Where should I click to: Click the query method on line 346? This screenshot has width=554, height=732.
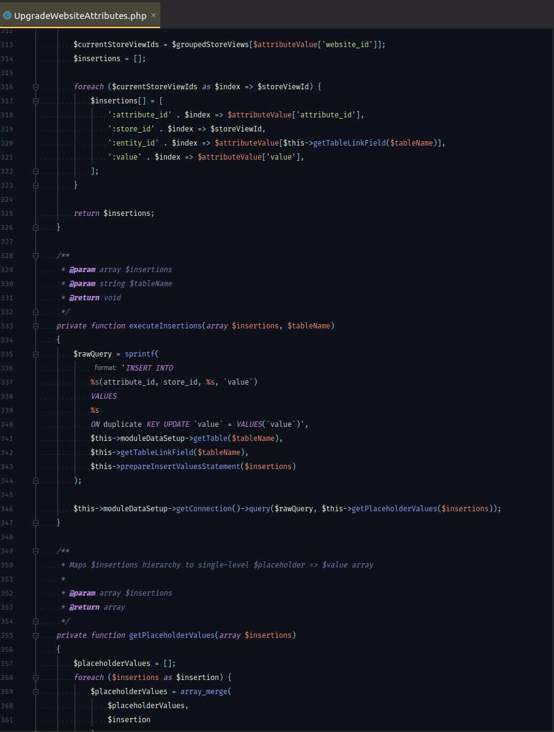click(x=259, y=508)
